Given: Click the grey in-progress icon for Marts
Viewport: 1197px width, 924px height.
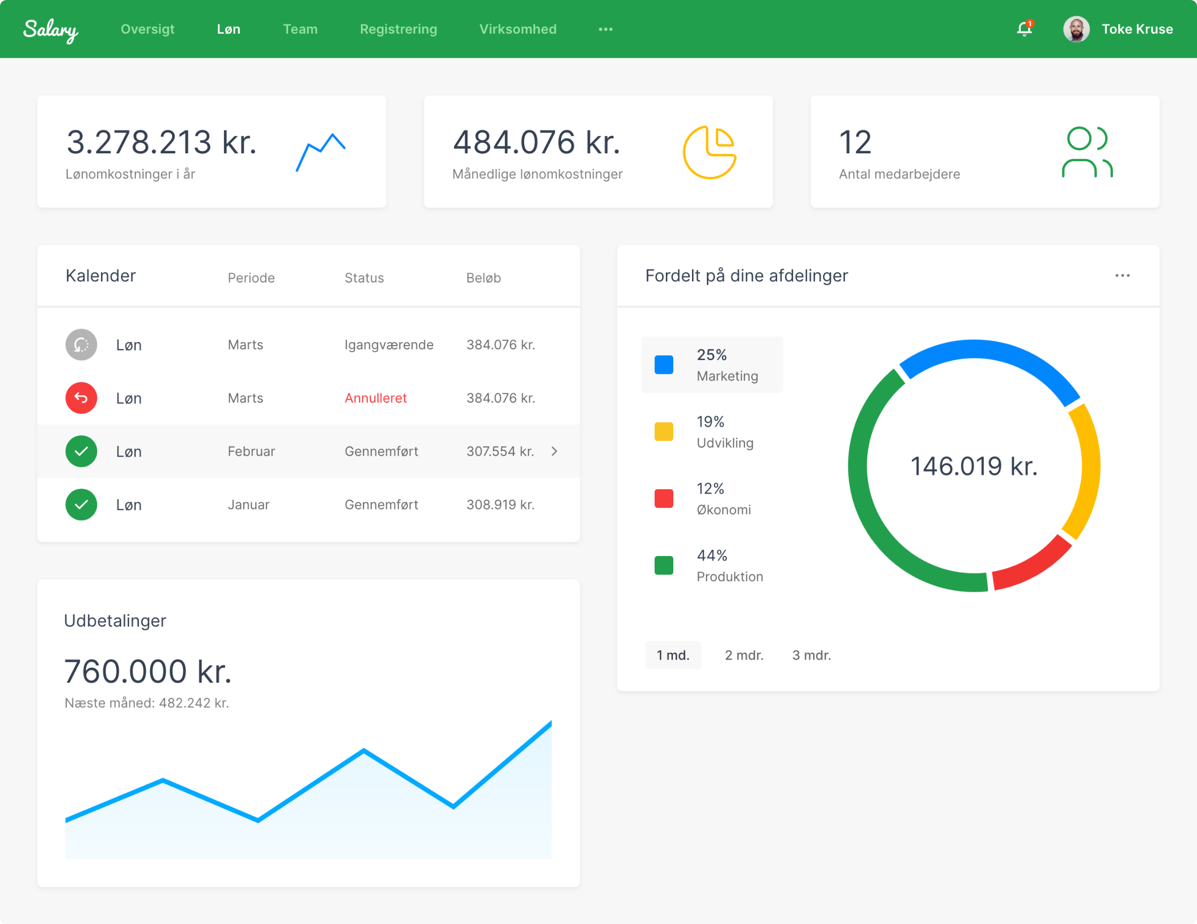Looking at the screenshot, I should [x=81, y=344].
